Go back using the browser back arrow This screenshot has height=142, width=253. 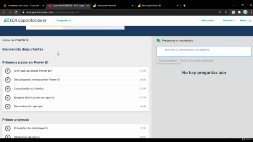pos(4,12)
